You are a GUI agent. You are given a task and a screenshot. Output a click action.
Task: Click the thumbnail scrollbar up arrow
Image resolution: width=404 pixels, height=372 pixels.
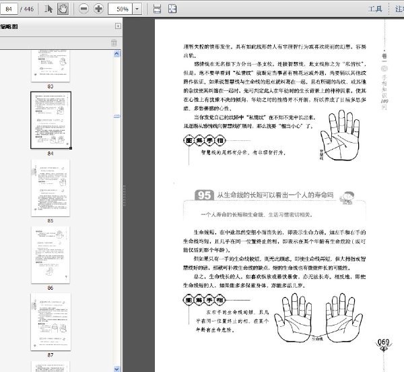pos(116,54)
